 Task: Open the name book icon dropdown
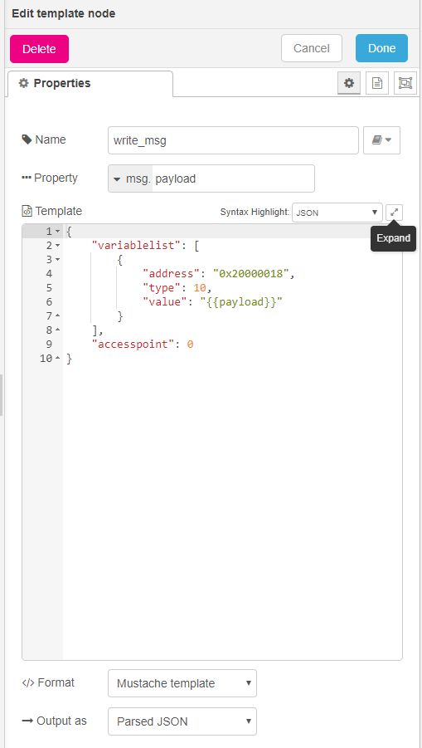pos(381,140)
